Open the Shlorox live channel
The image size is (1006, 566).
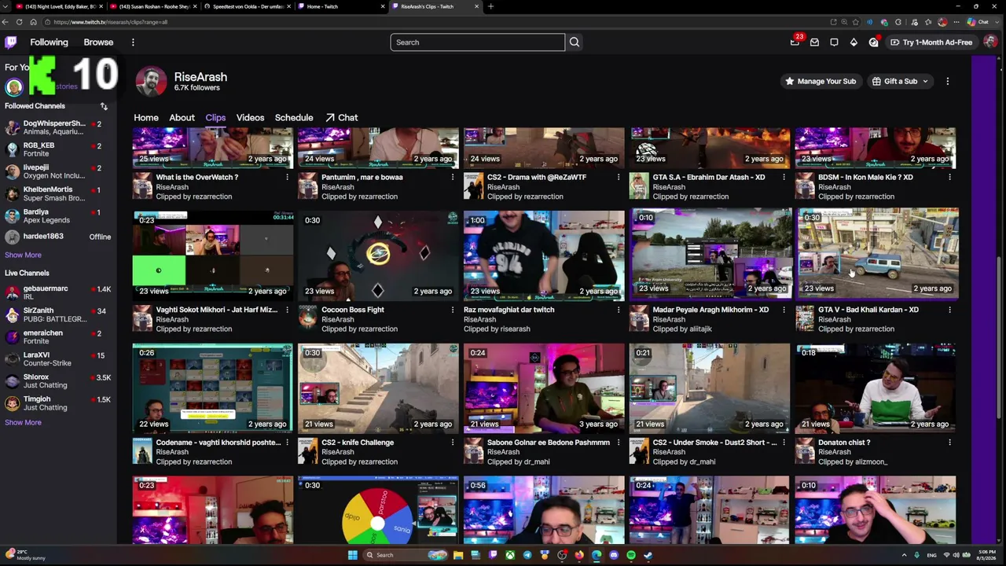58,381
